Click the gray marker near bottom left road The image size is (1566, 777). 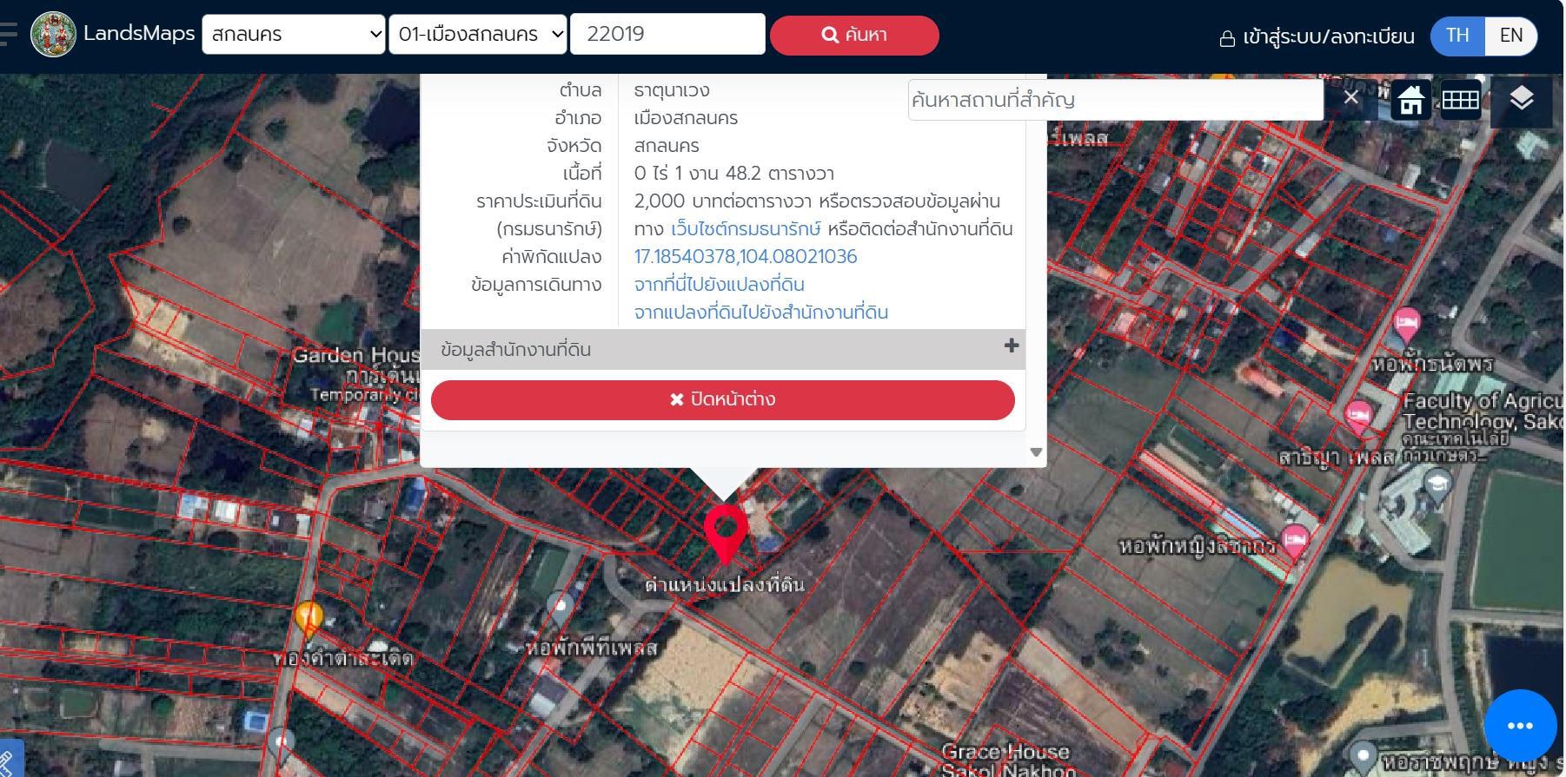[x=280, y=745]
